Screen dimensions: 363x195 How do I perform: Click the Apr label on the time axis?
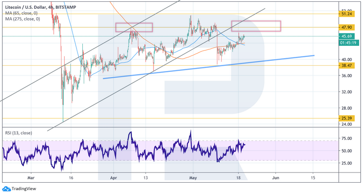[113, 178]
